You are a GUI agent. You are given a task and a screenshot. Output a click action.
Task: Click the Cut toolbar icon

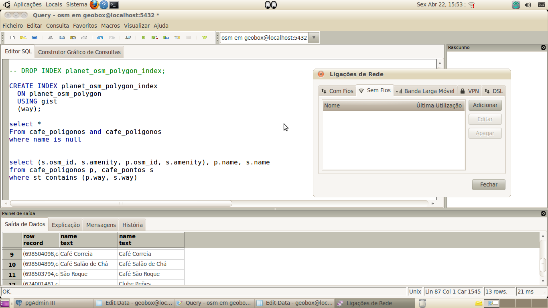point(51,38)
